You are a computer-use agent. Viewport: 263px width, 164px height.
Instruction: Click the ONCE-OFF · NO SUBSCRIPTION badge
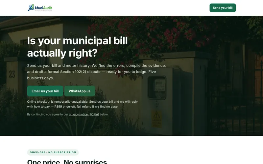(53, 152)
